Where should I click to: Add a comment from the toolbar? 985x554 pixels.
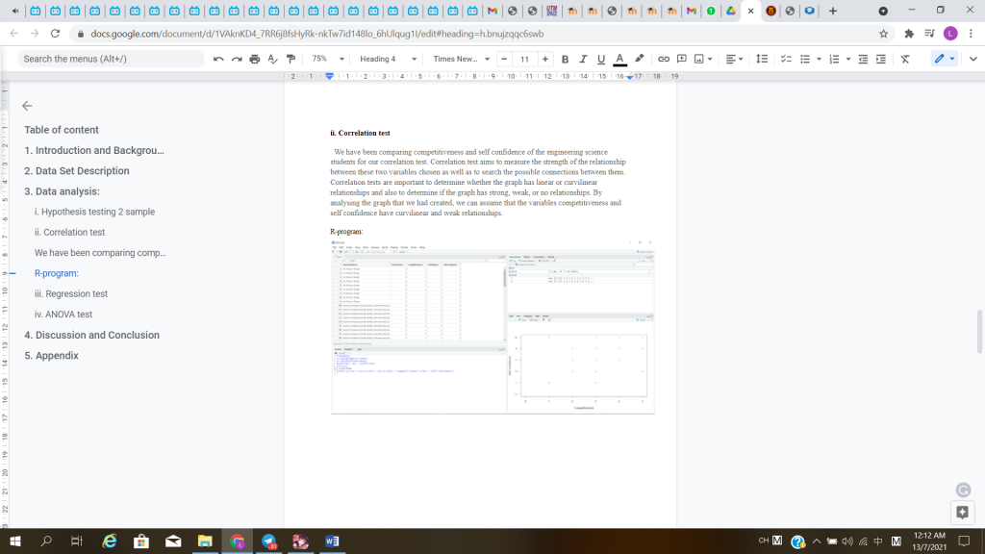pyautogui.click(x=681, y=59)
